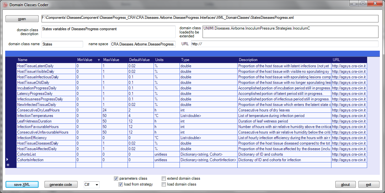Select the HostTissueLatentDaily name cell

pos(46,66)
